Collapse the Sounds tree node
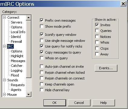This screenshot has height=109, width=128. tap(4, 80)
